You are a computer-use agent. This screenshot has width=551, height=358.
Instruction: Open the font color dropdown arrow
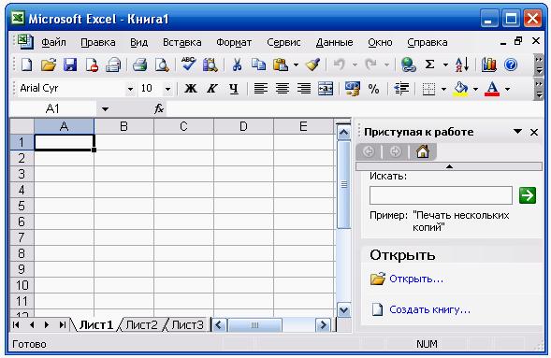tap(507, 89)
